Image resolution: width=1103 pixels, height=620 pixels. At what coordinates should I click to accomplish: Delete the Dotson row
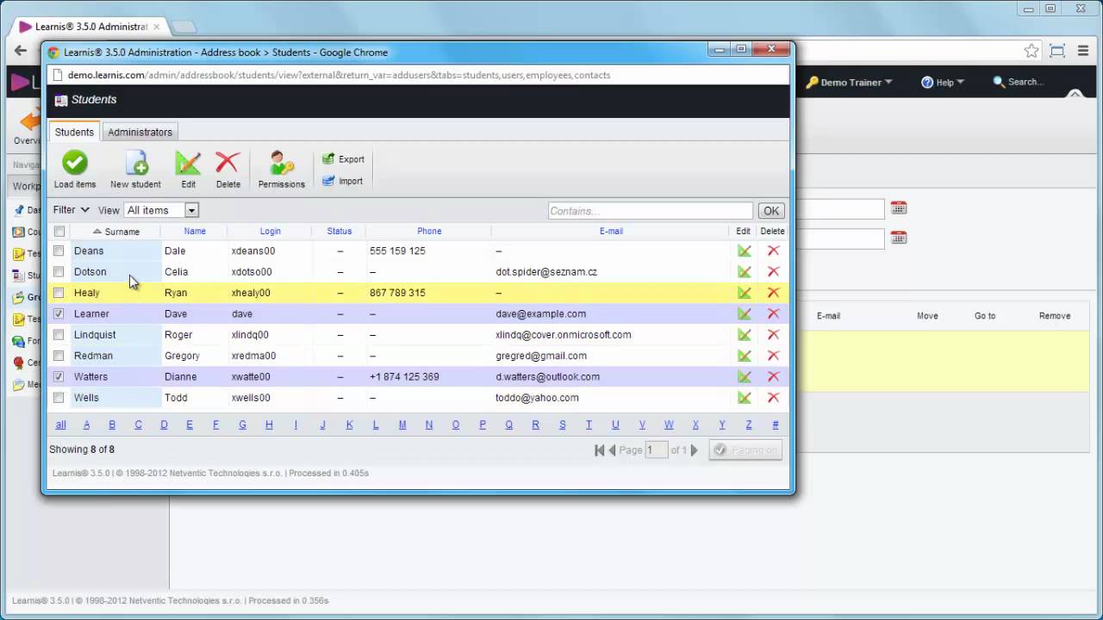[x=773, y=272]
